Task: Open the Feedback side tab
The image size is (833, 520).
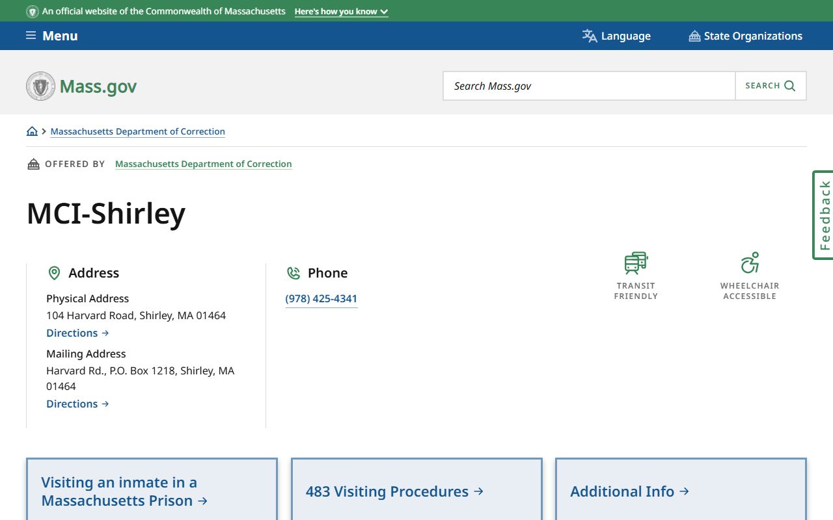Action: [823, 215]
